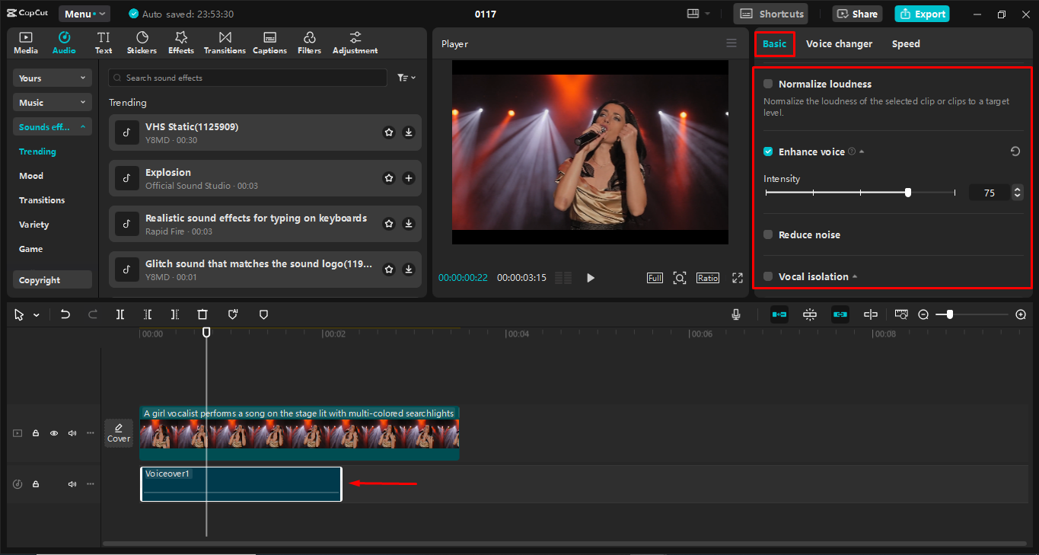
Task: Lock the Voiceover audio track
Action: click(x=36, y=484)
